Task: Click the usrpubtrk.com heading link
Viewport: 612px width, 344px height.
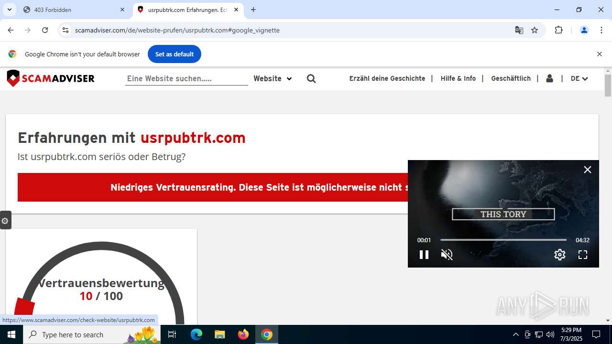Action: (x=193, y=138)
